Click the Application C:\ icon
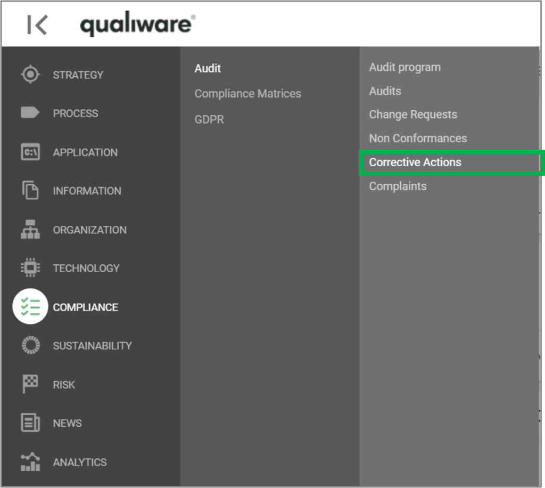 click(x=30, y=152)
